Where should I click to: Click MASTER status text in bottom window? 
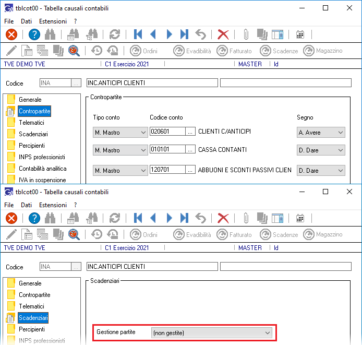(x=250, y=248)
